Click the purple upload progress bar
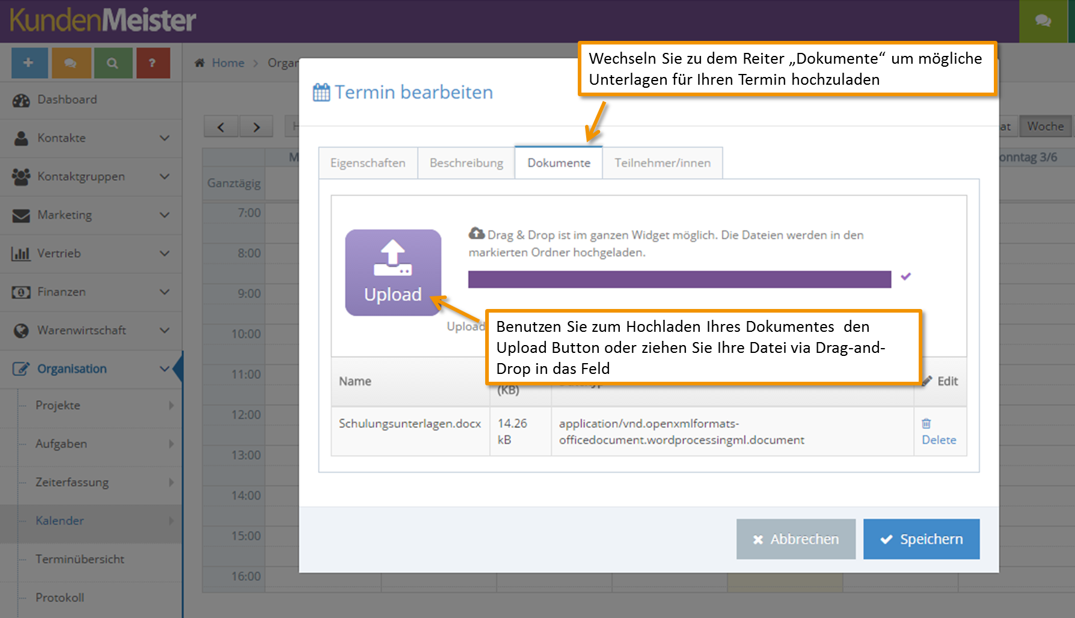The width and height of the screenshot is (1075, 618). [x=679, y=279]
